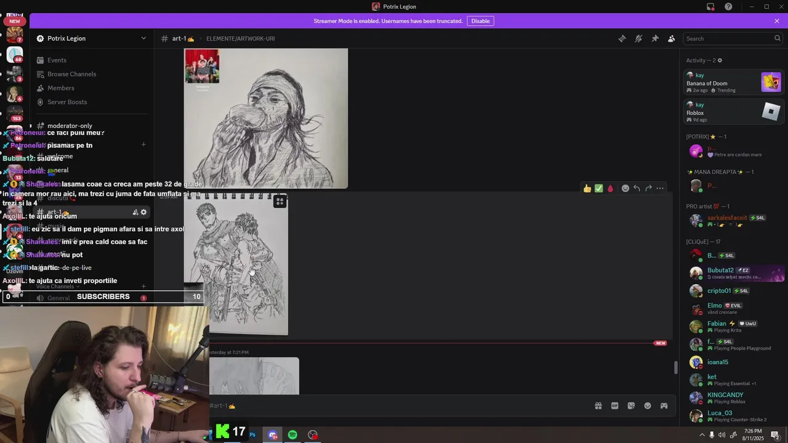Click the search magnifier icon
The width and height of the screenshot is (788, 443).
pyautogui.click(x=778, y=38)
